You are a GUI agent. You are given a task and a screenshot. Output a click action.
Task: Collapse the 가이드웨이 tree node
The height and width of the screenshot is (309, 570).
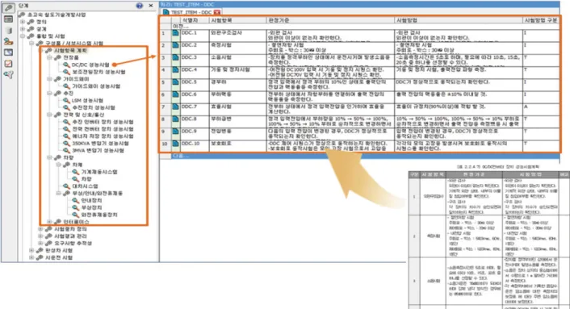pyautogui.click(x=49, y=79)
